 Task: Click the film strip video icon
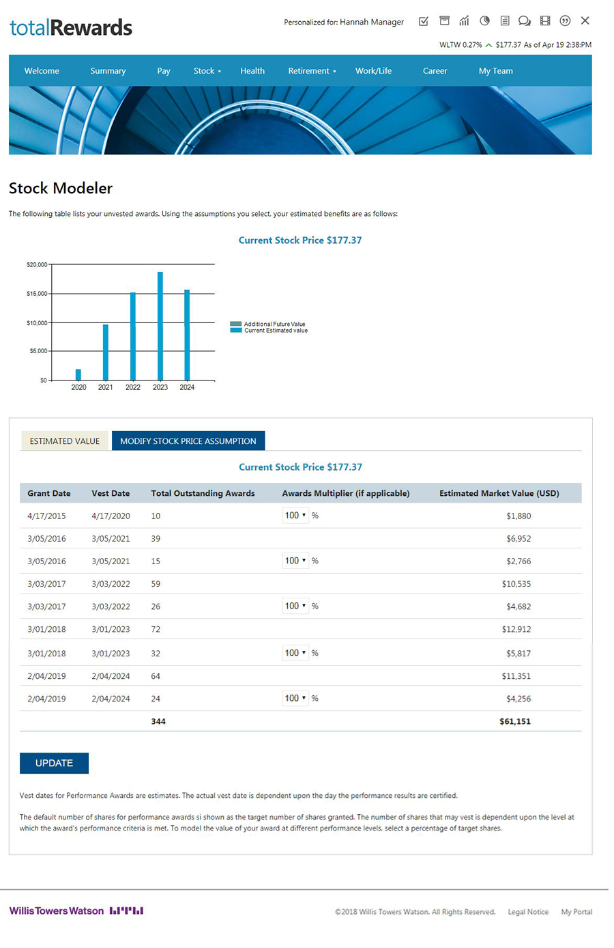coord(544,21)
